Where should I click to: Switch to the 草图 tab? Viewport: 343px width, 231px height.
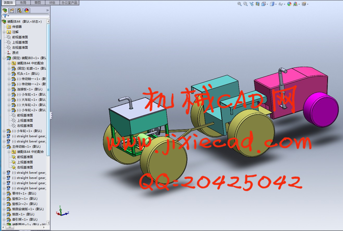pyautogui.click(x=38, y=3)
